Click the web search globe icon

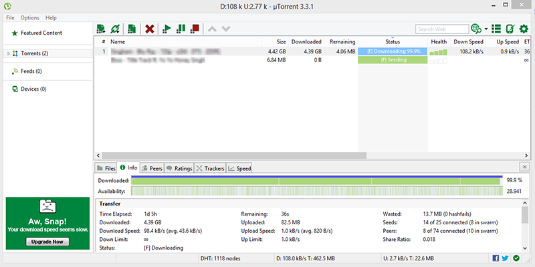pyautogui.click(x=476, y=29)
